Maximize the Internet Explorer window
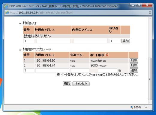The height and width of the screenshot is (115, 156). pyautogui.click(x=139, y=5)
